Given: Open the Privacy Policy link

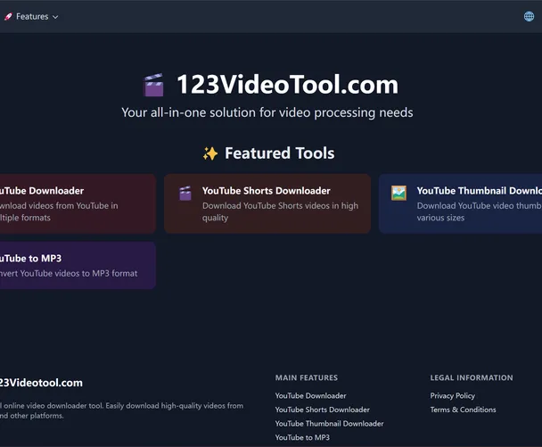Looking at the screenshot, I should point(452,396).
